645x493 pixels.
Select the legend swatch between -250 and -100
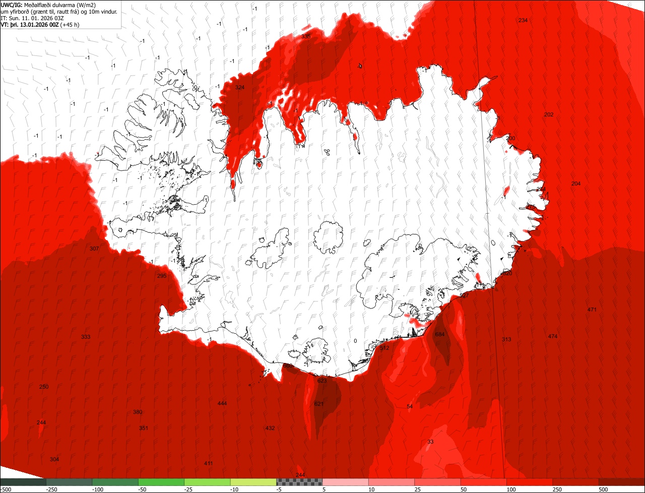tap(69, 482)
